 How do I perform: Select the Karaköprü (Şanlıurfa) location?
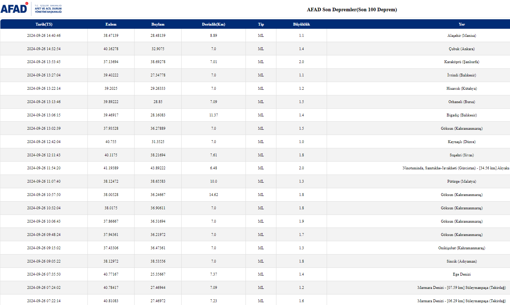click(462, 62)
